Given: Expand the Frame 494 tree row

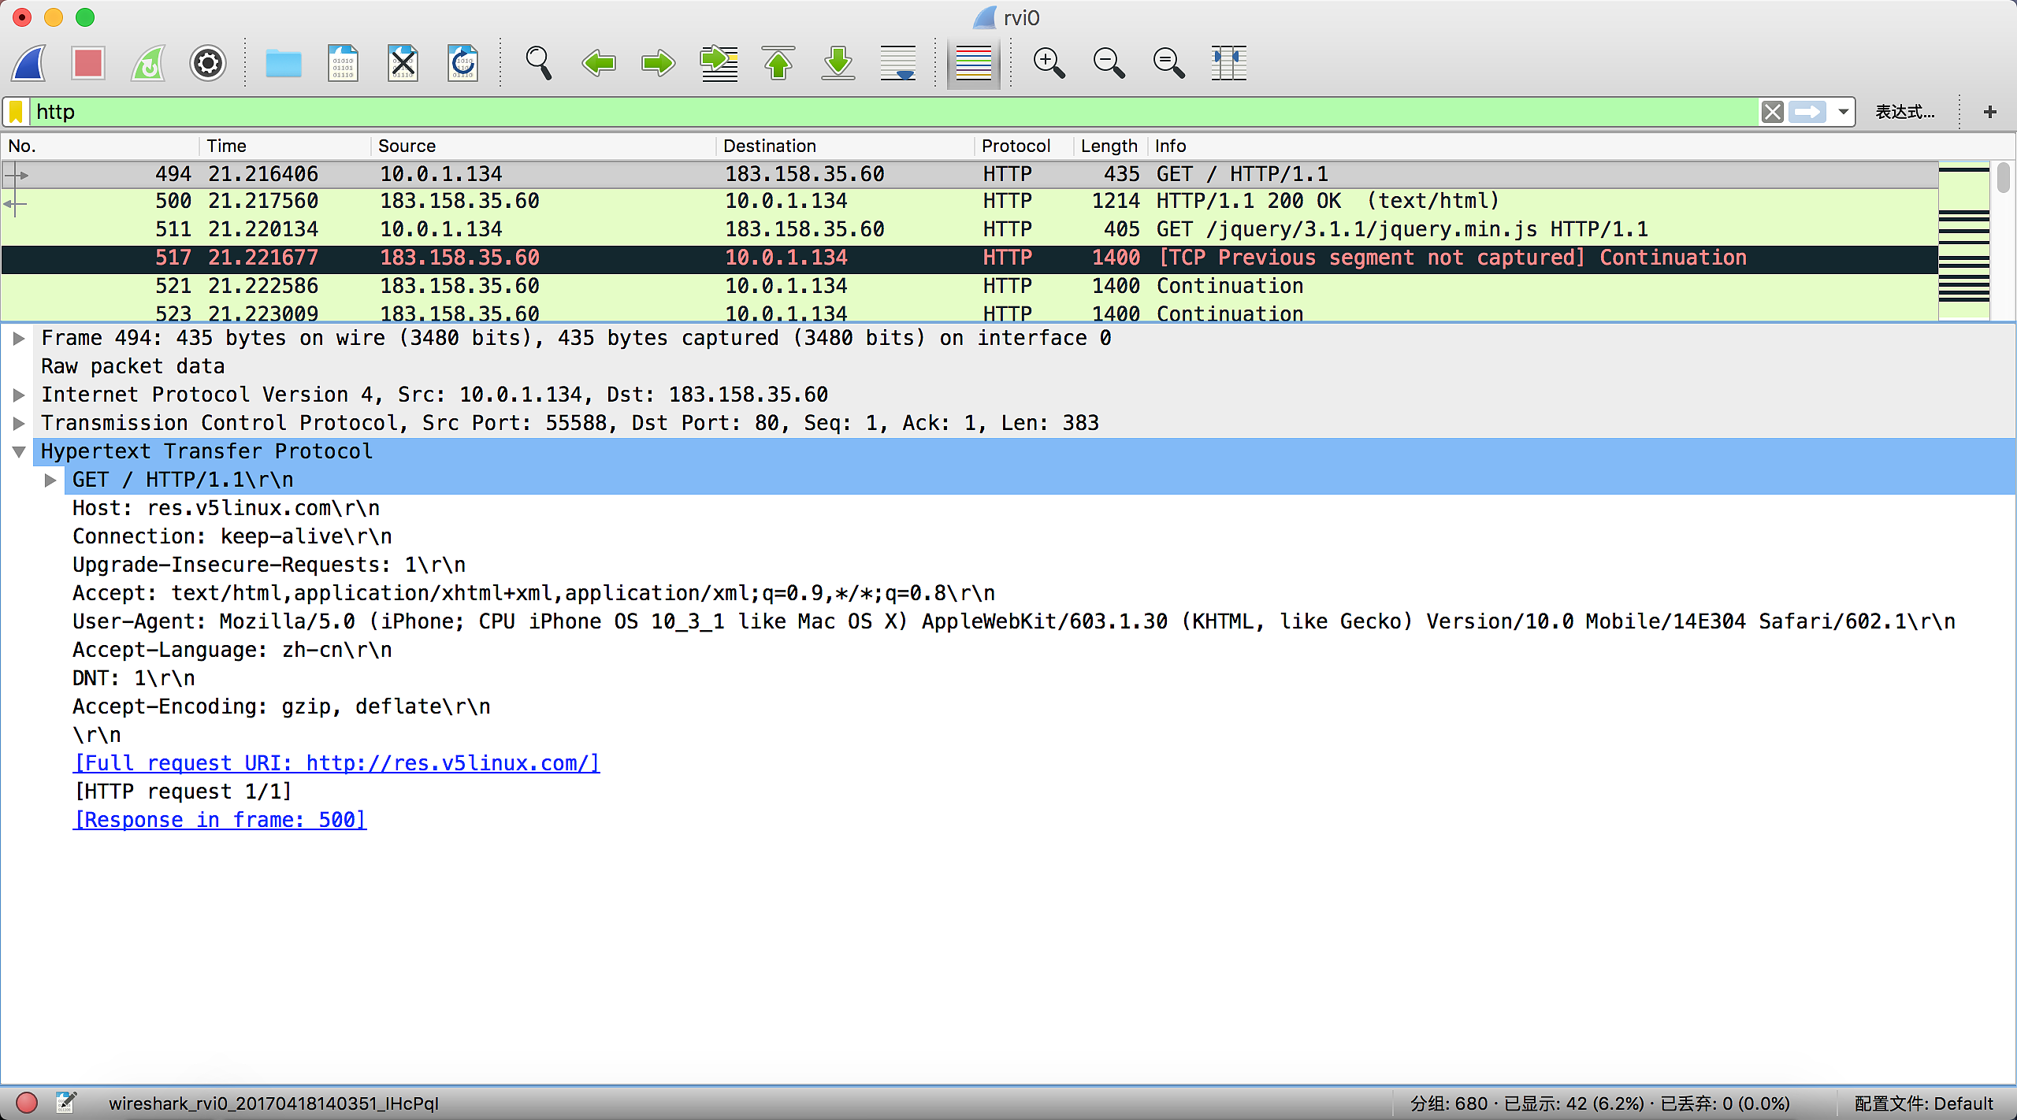Looking at the screenshot, I should (x=19, y=339).
